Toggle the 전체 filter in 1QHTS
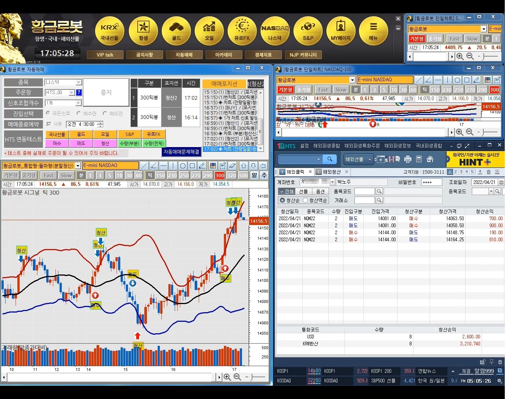This screenshot has height=399, width=507. pyautogui.click(x=286, y=191)
